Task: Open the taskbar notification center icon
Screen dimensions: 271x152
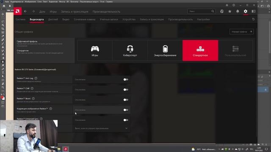Action: point(266,149)
